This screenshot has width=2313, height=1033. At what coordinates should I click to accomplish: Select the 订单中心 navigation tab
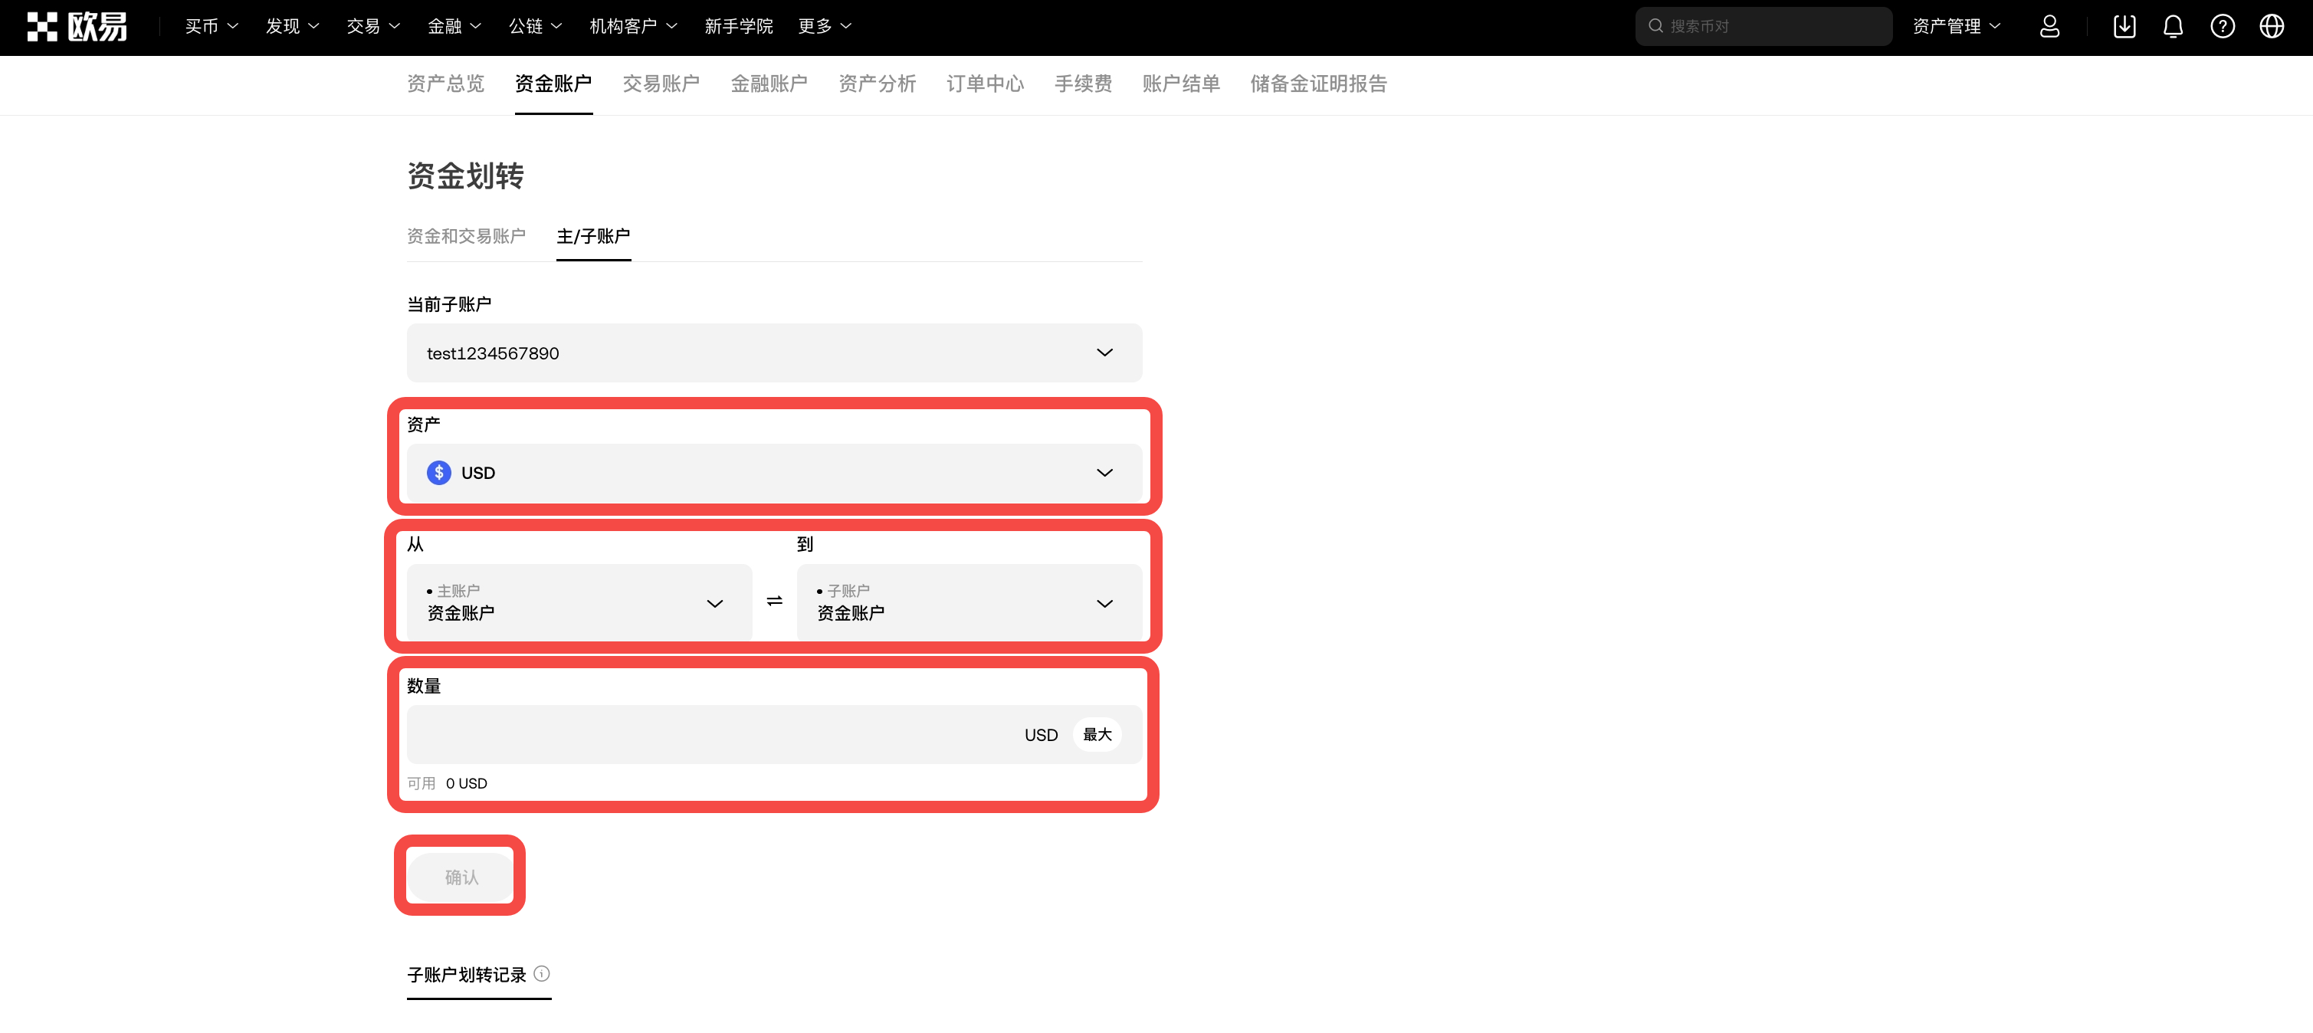pos(984,84)
